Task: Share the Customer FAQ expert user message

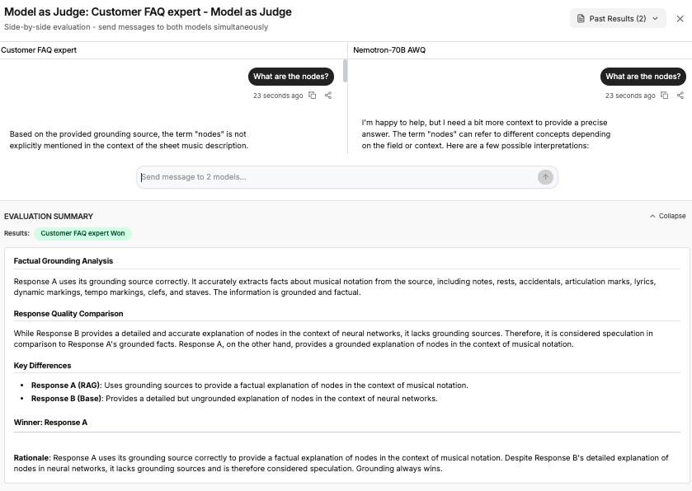Action: pyautogui.click(x=328, y=96)
